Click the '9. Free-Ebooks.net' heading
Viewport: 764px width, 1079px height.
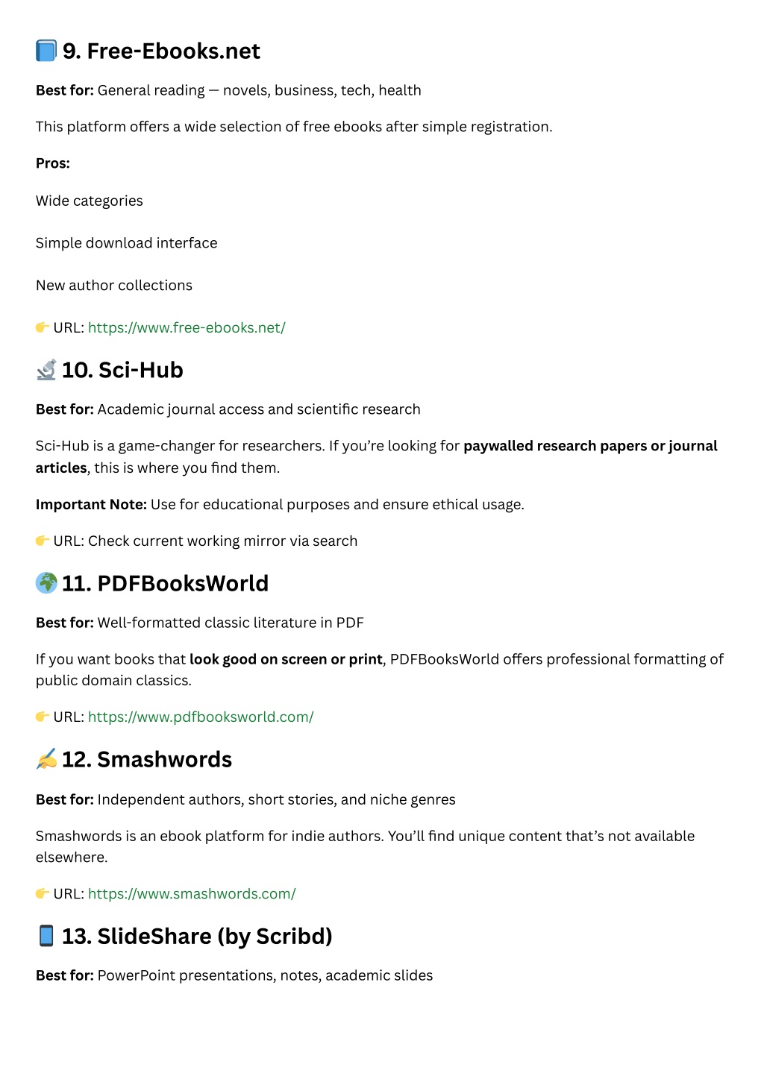161,51
